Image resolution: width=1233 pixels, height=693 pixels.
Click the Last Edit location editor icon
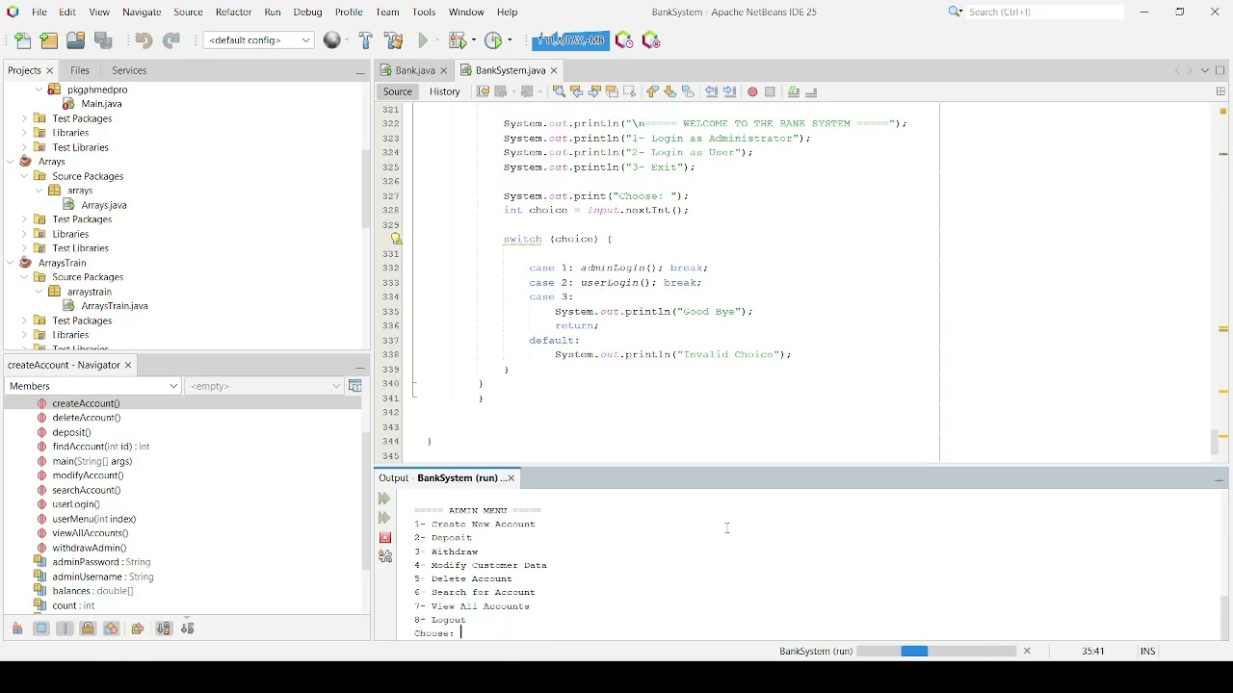tap(484, 91)
